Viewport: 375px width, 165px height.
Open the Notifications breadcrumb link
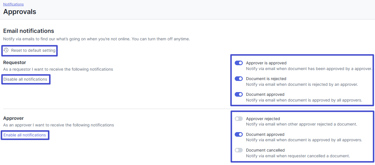coord(13,4)
